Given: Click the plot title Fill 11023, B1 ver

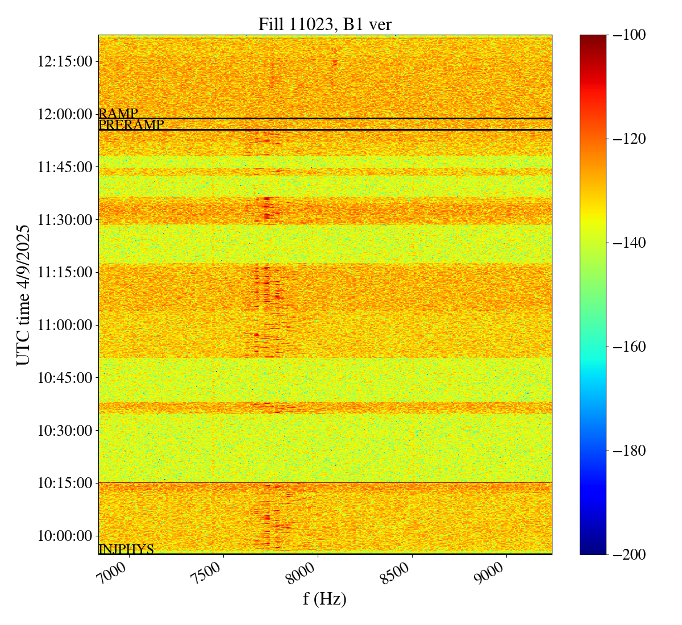Looking at the screenshot, I should coord(325,24).
